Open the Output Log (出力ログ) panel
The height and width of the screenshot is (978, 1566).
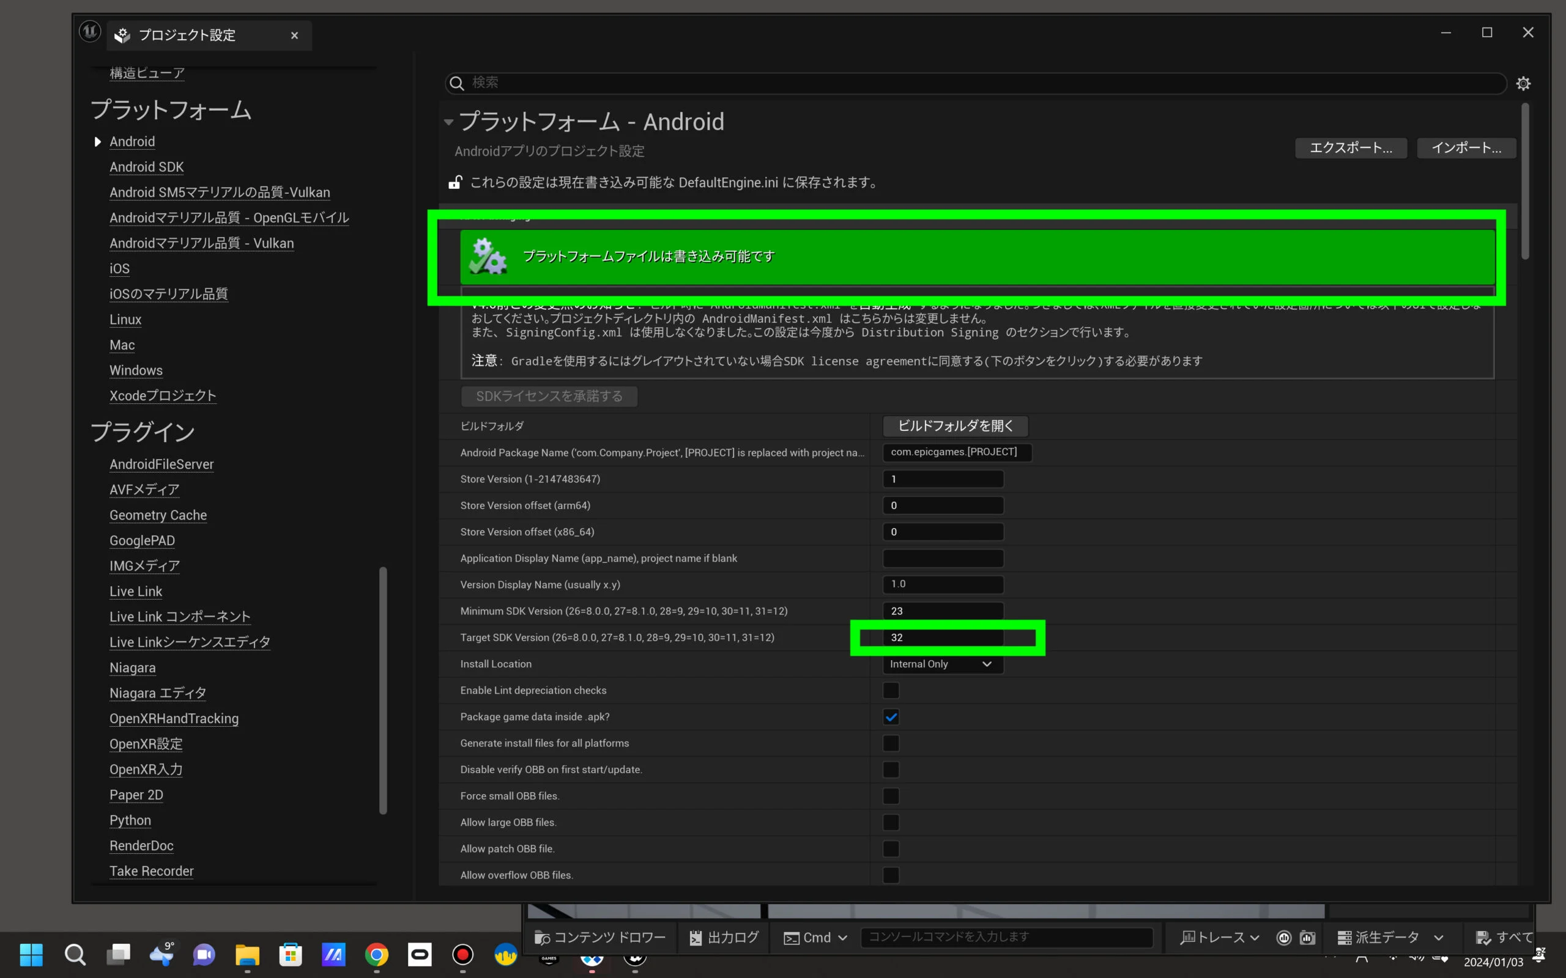(x=724, y=937)
